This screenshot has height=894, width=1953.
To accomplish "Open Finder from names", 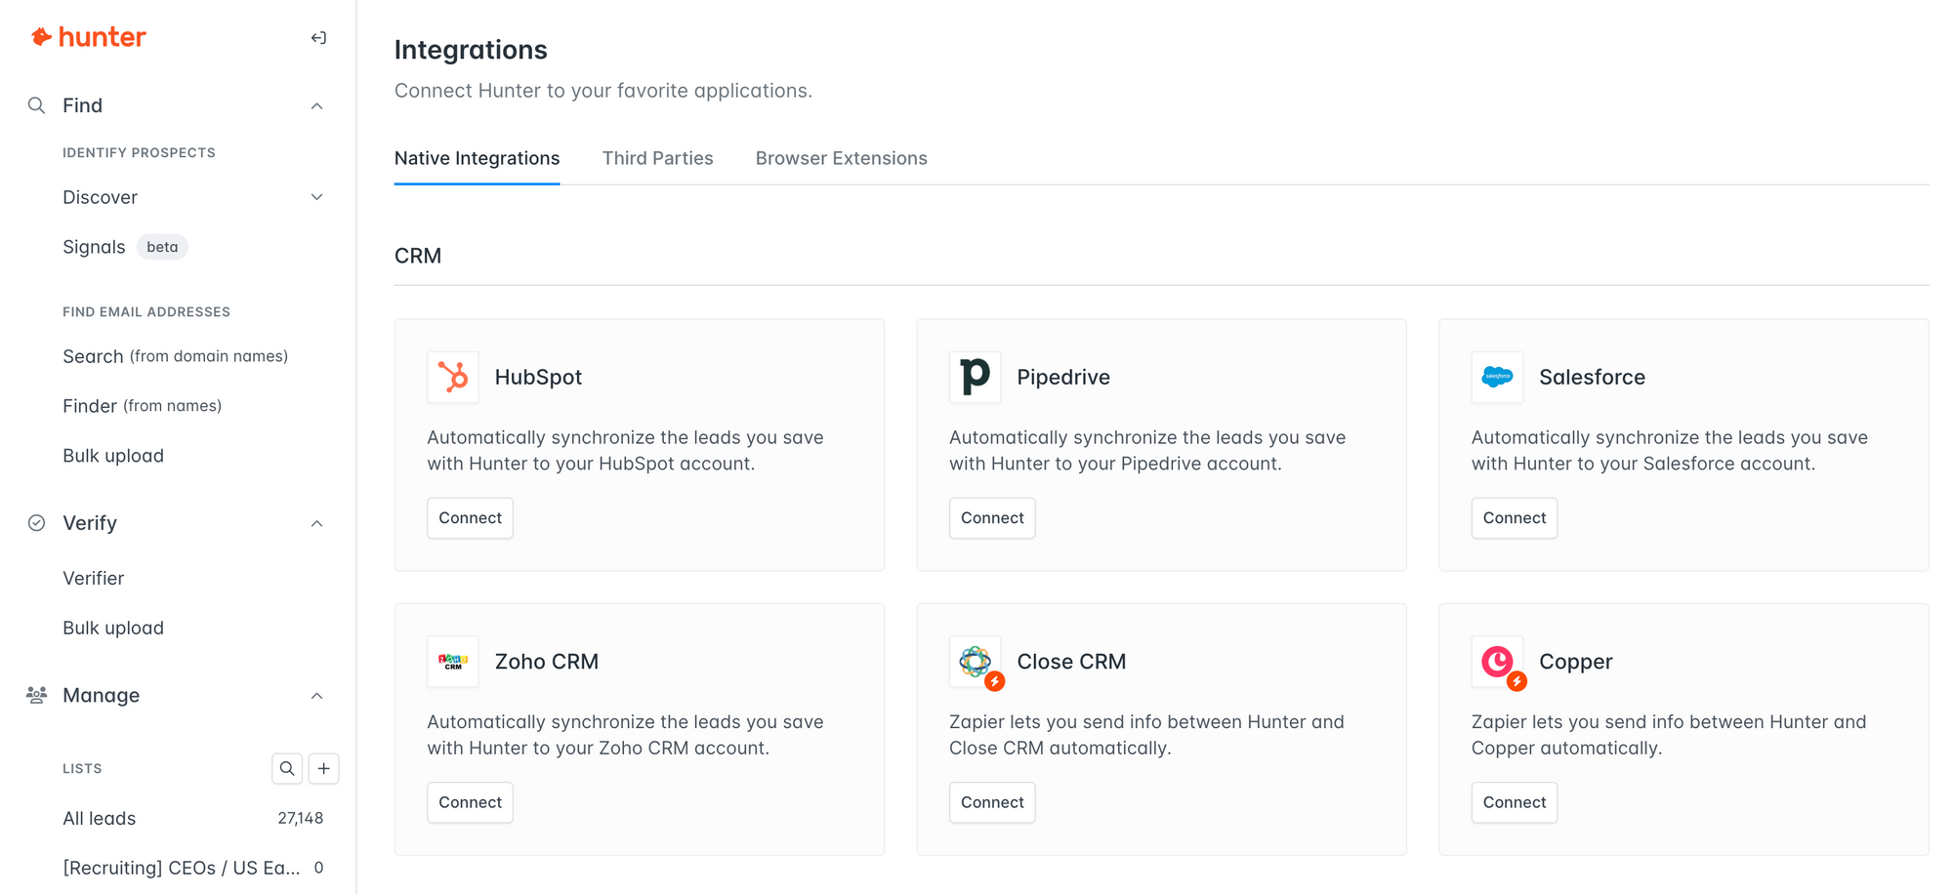I will pyautogui.click(x=142, y=406).
